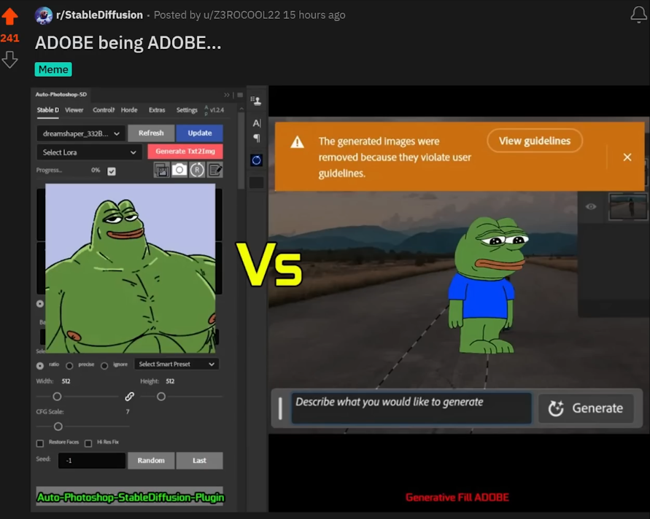This screenshot has height=519, width=650.
Task: Close the orange guidelines warning banner
Action: (x=627, y=157)
